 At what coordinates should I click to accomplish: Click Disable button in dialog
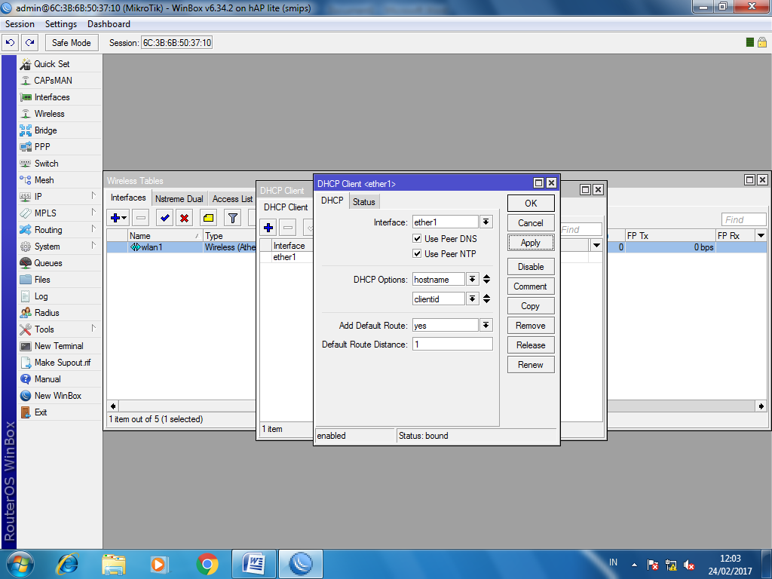tap(531, 267)
